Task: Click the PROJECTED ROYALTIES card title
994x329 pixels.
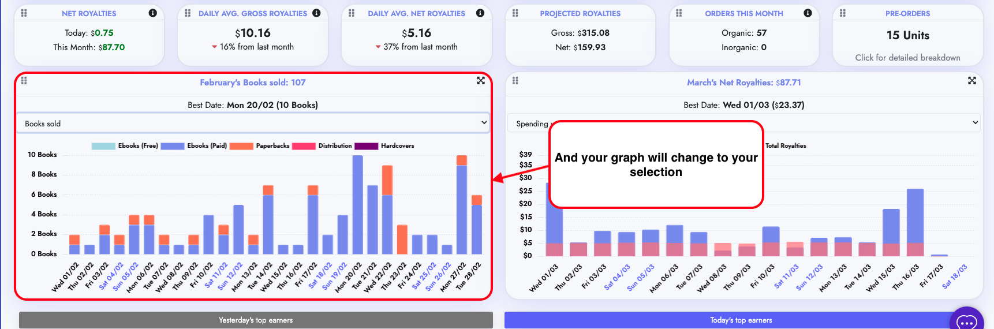Action: tap(580, 13)
